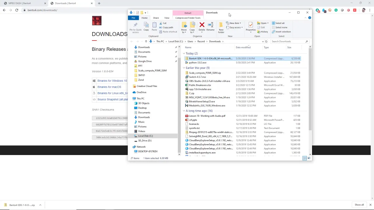Click the magnifier icon in Search Downloads
The height and width of the screenshot is (210, 374).
307,41
